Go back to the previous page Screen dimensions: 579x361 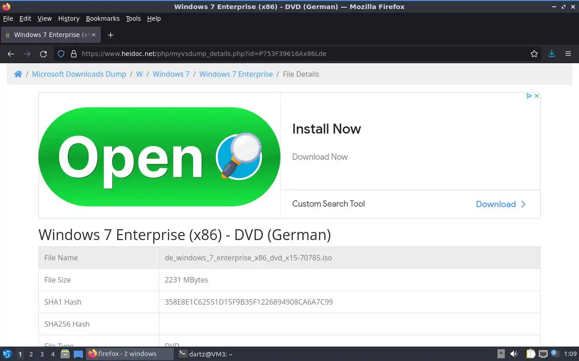click(11, 54)
